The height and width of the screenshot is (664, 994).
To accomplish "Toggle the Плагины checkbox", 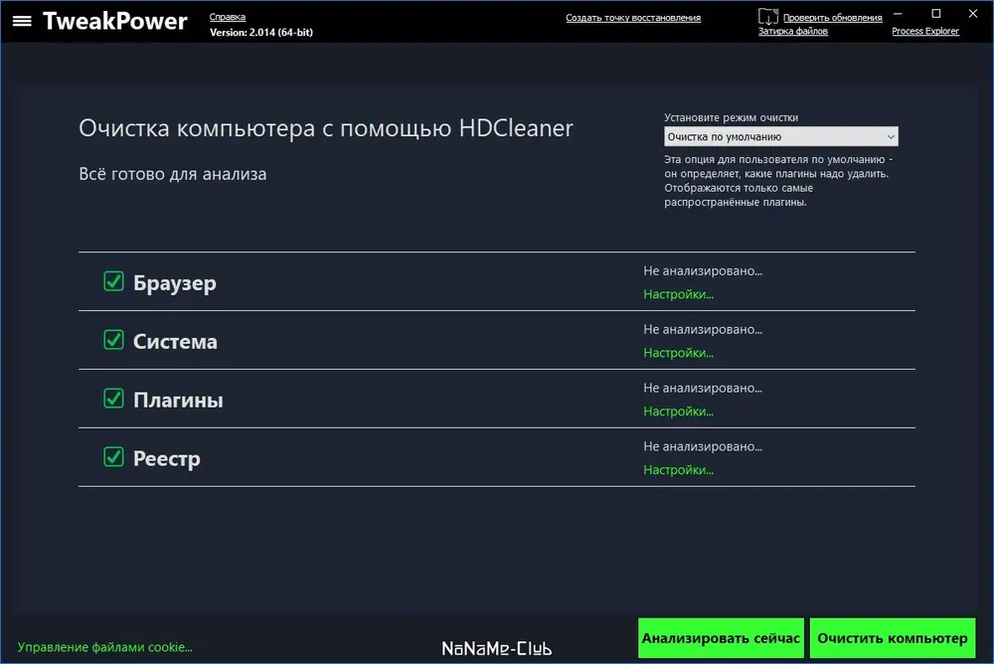I will [113, 399].
